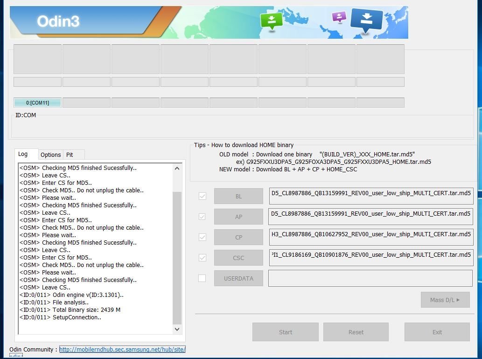
Task: Open the Odin Community link
Action: click(122, 350)
